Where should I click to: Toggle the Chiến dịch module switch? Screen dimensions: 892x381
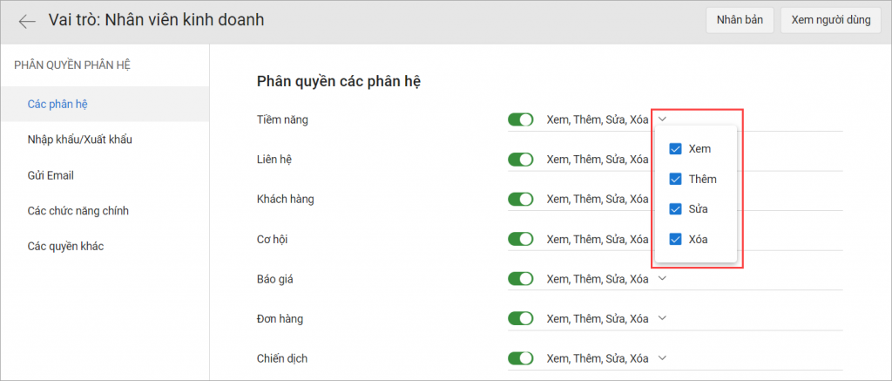521,358
